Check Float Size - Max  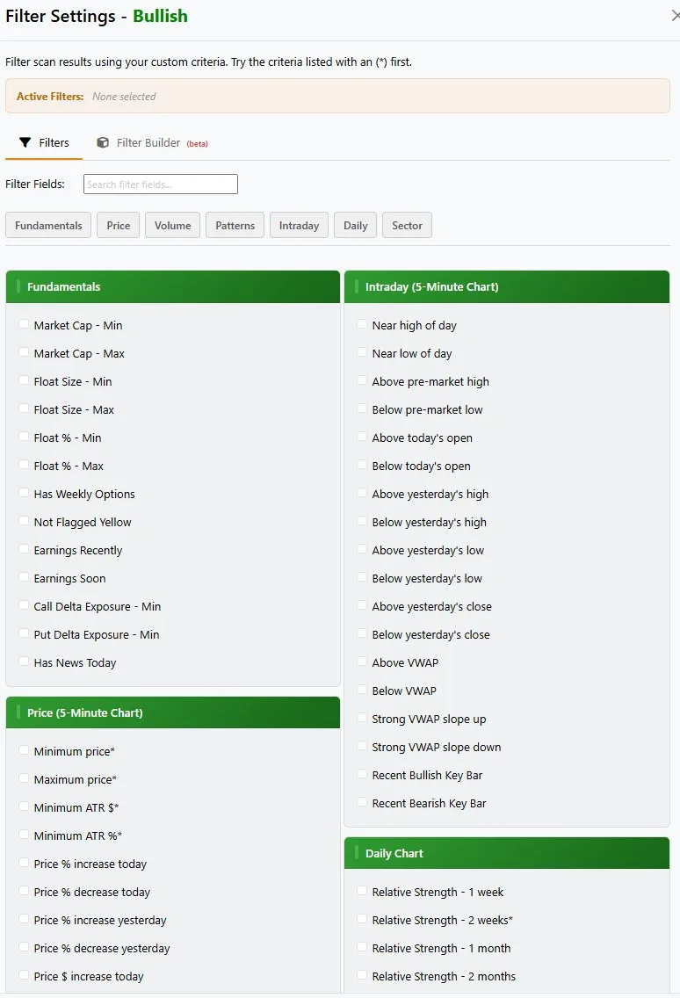coord(24,408)
